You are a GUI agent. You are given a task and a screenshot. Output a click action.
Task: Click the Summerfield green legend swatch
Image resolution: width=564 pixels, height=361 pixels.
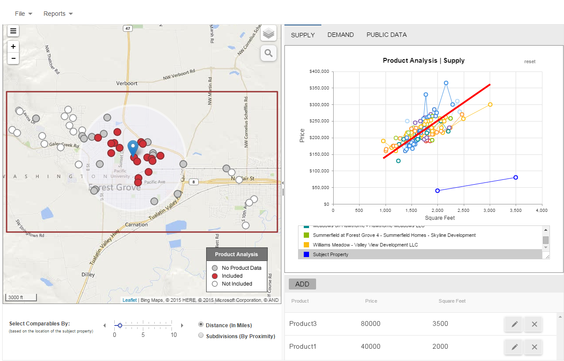point(306,235)
